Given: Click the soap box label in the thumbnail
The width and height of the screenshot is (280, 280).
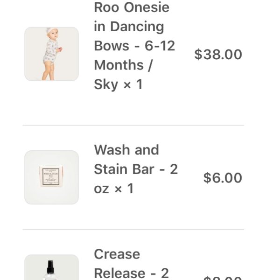Looking at the screenshot, I should tap(51, 176).
